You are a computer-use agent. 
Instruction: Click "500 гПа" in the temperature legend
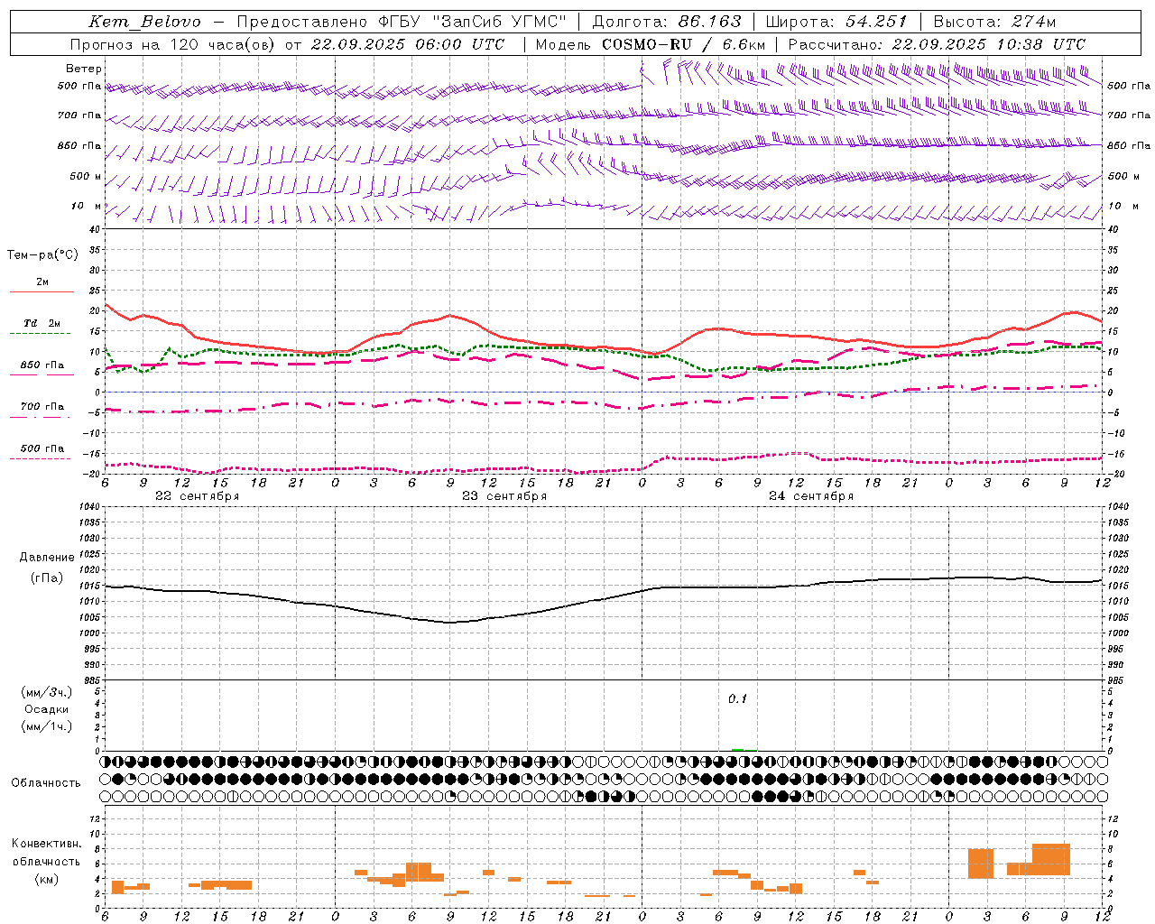pyautogui.click(x=42, y=448)
